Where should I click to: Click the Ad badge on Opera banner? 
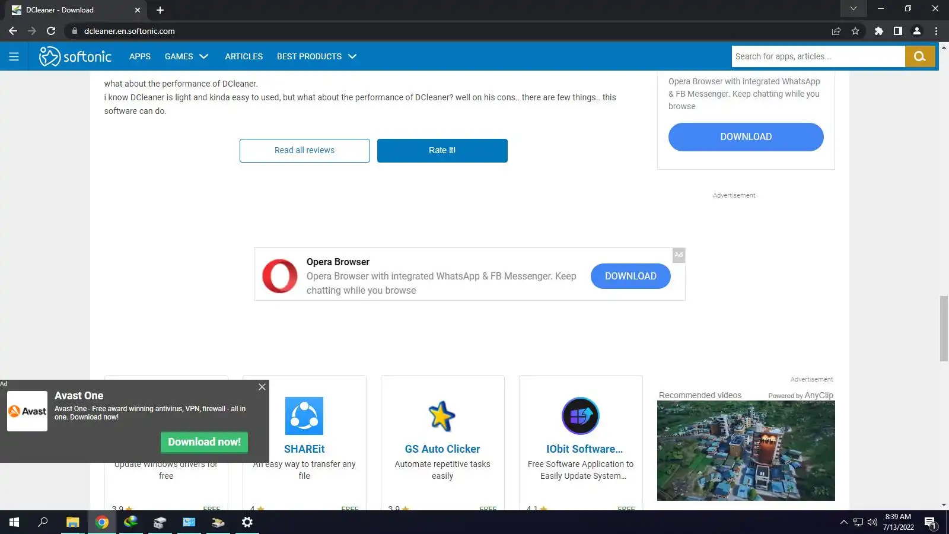[x=679, y=255]
